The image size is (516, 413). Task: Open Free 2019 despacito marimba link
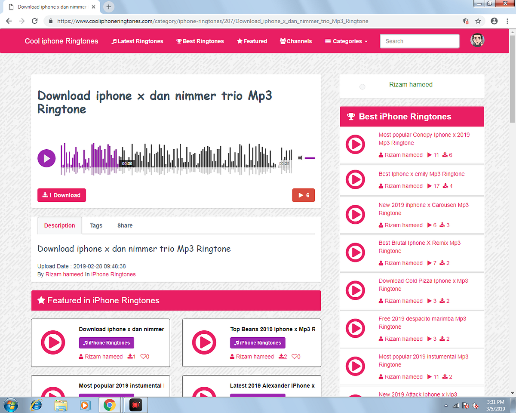[x=422, y=323]
